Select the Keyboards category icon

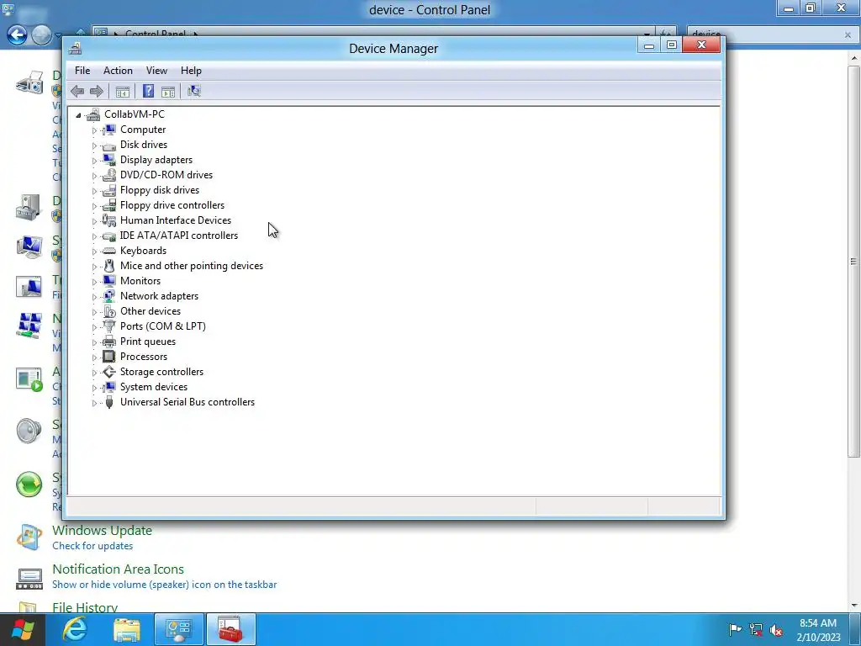pos(109,251)
